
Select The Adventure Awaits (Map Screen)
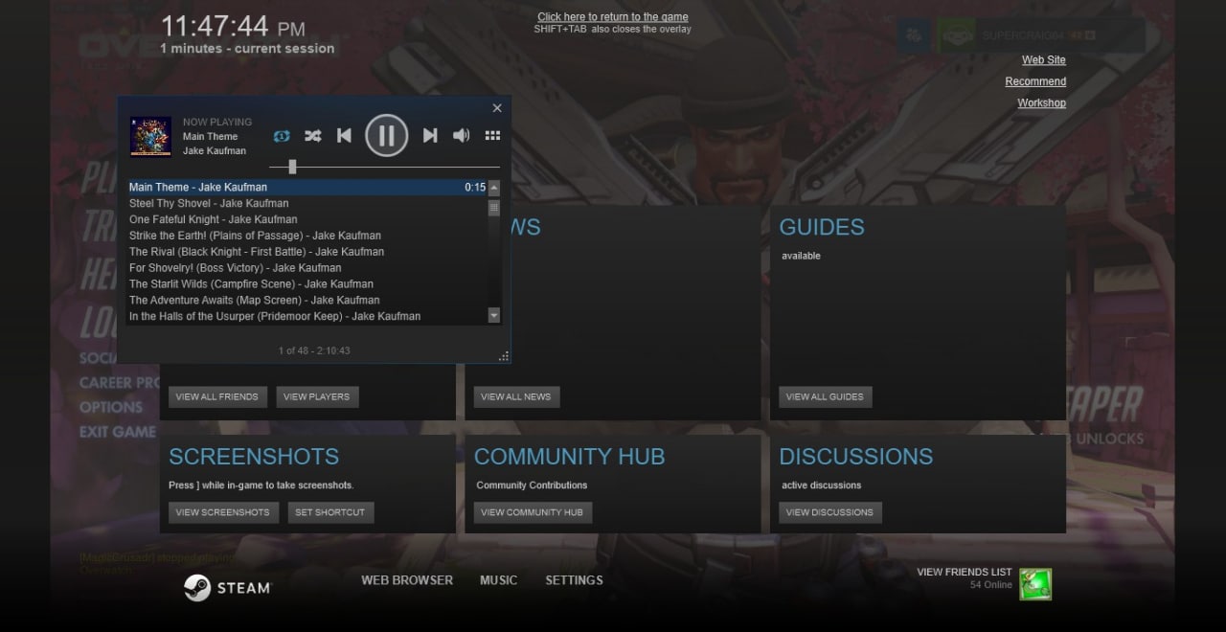tap(307, 301)
